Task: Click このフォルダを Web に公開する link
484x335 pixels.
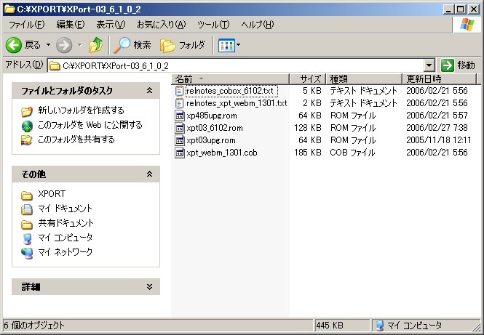Action: (x=90, y=125)
